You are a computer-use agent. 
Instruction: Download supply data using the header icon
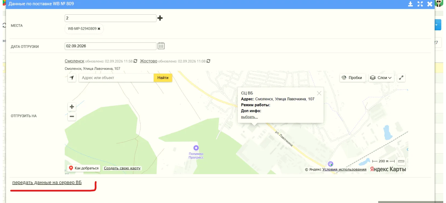pos(410,4)
